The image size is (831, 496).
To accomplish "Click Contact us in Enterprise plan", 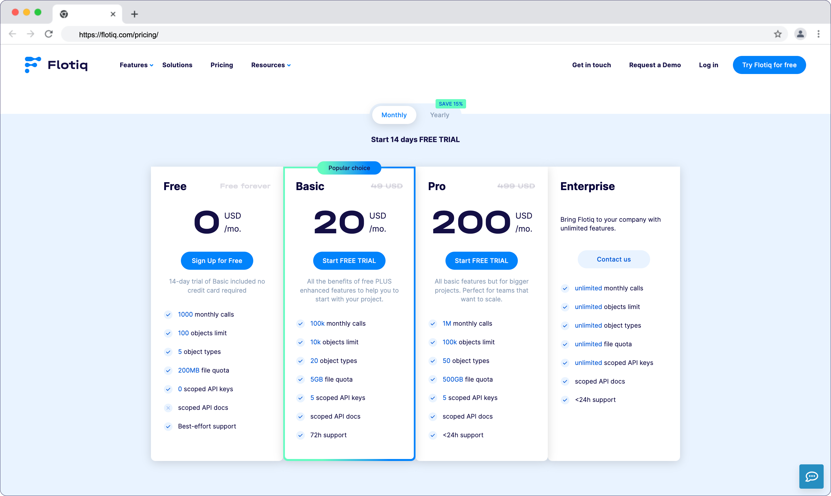I will coord(613,259).
